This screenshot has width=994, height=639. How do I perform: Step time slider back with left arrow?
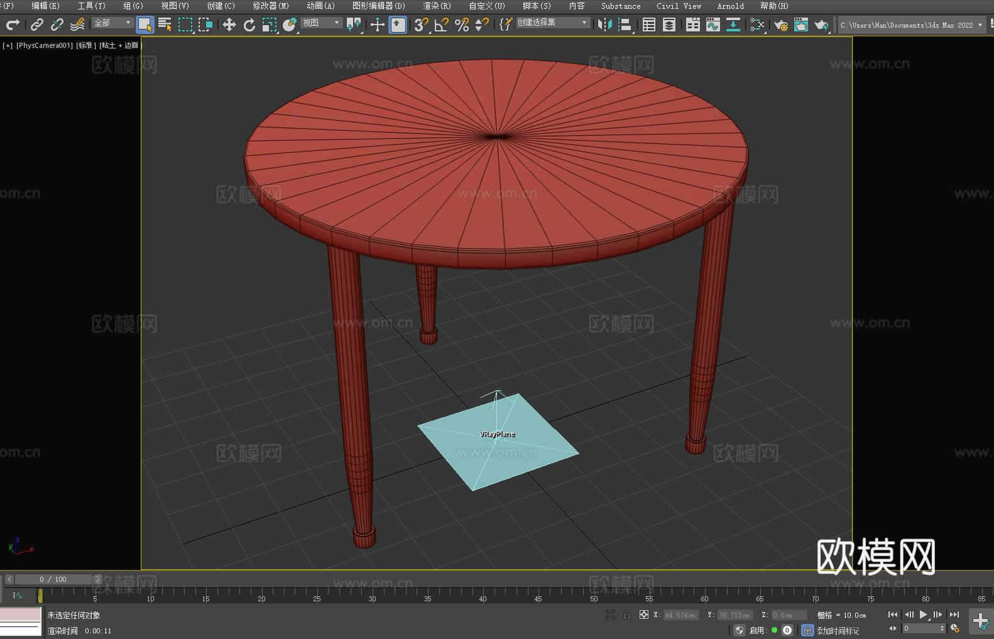9,579
